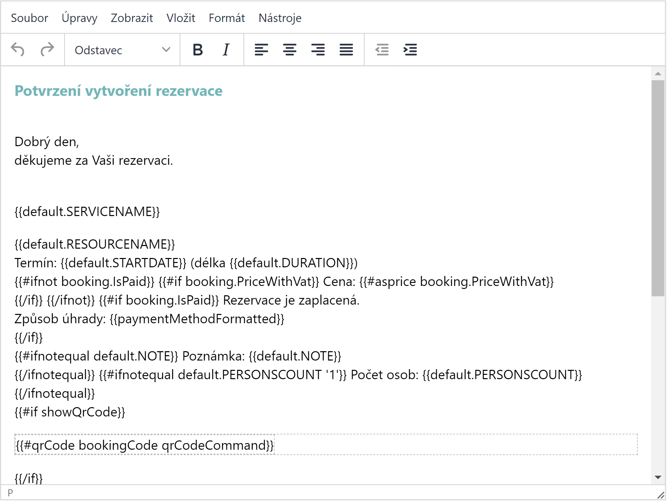
Task: Open the Nástroje menu
Action: point(280,18)
